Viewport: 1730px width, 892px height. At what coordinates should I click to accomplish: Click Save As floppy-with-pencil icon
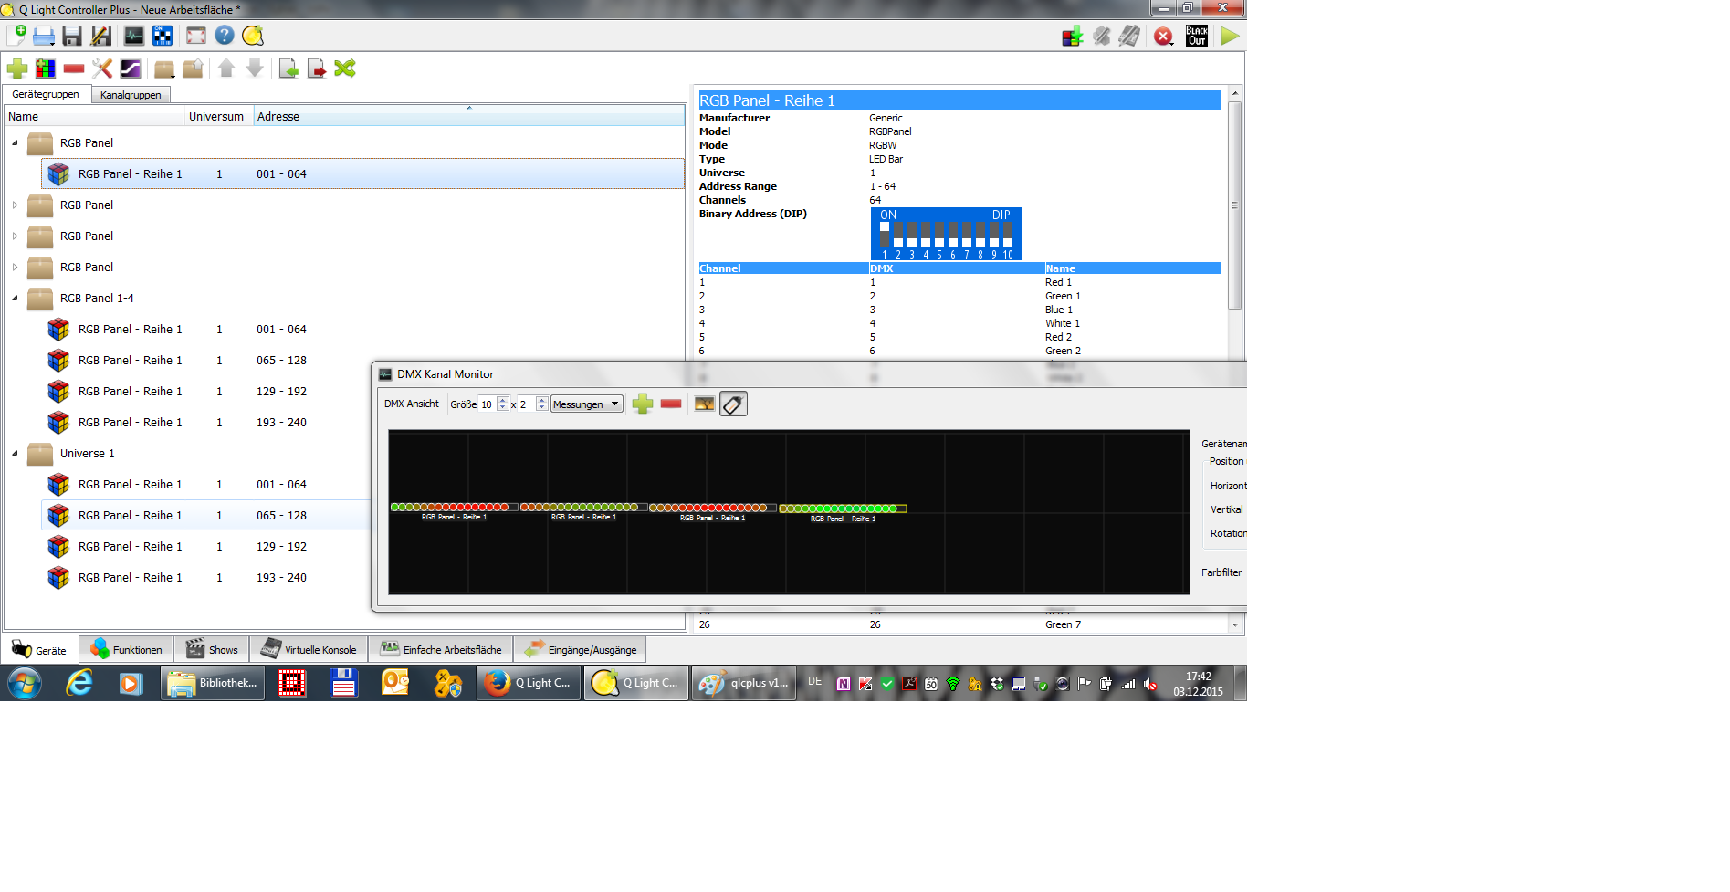point(101,36)
